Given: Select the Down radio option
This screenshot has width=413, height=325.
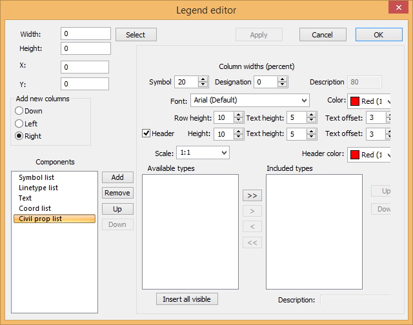Looking at the screenshot, I should [x=19, y=112].
